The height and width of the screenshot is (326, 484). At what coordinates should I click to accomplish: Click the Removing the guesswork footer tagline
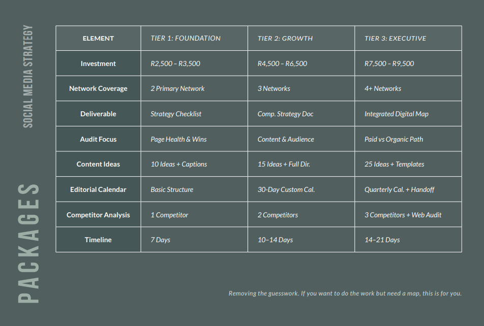345,294
